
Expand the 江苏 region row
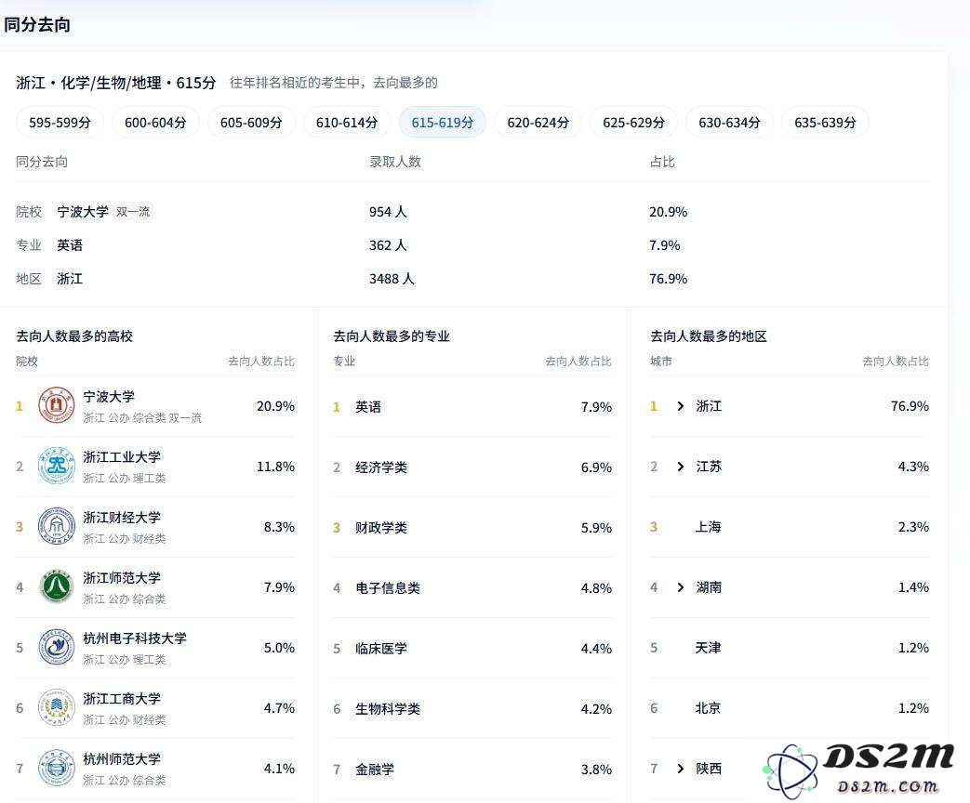pos(681,467)
